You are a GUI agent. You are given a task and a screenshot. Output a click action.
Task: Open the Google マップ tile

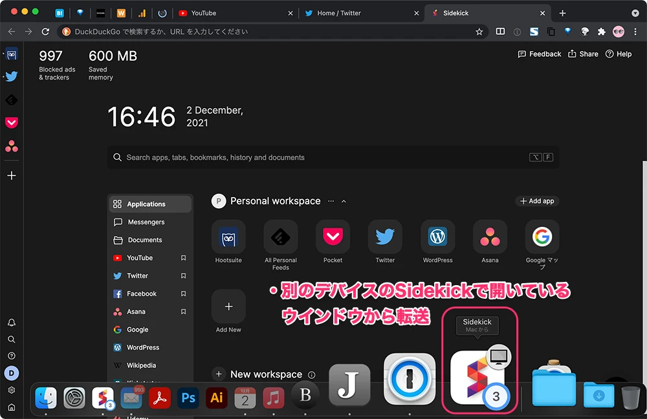pos(542,237)
